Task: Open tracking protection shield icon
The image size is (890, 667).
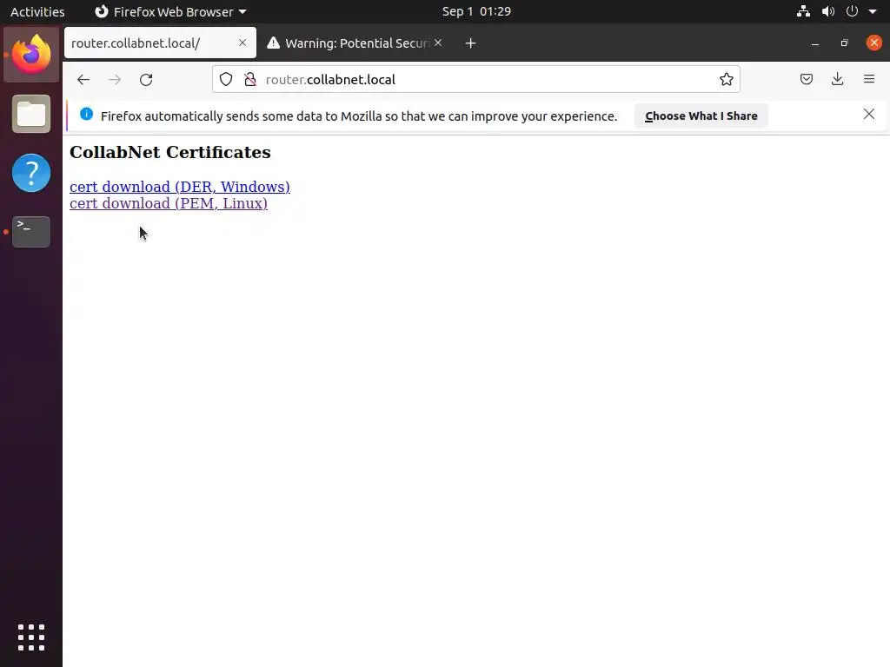Action: click(x=226, y=79)
